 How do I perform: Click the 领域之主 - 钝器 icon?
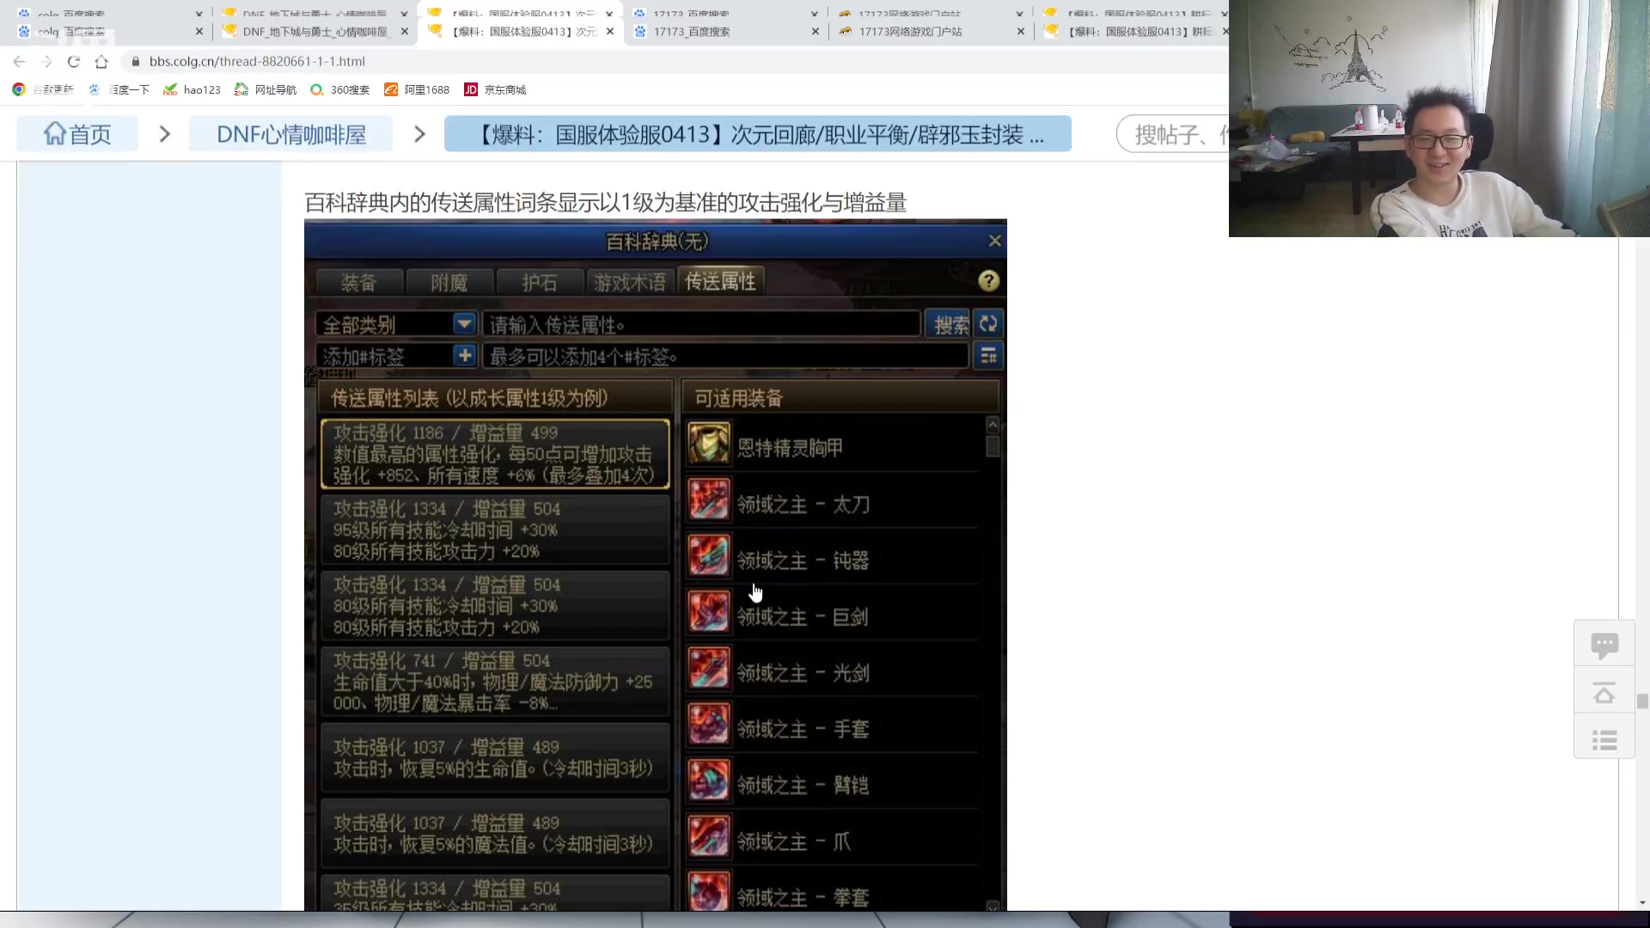(709, 557)
